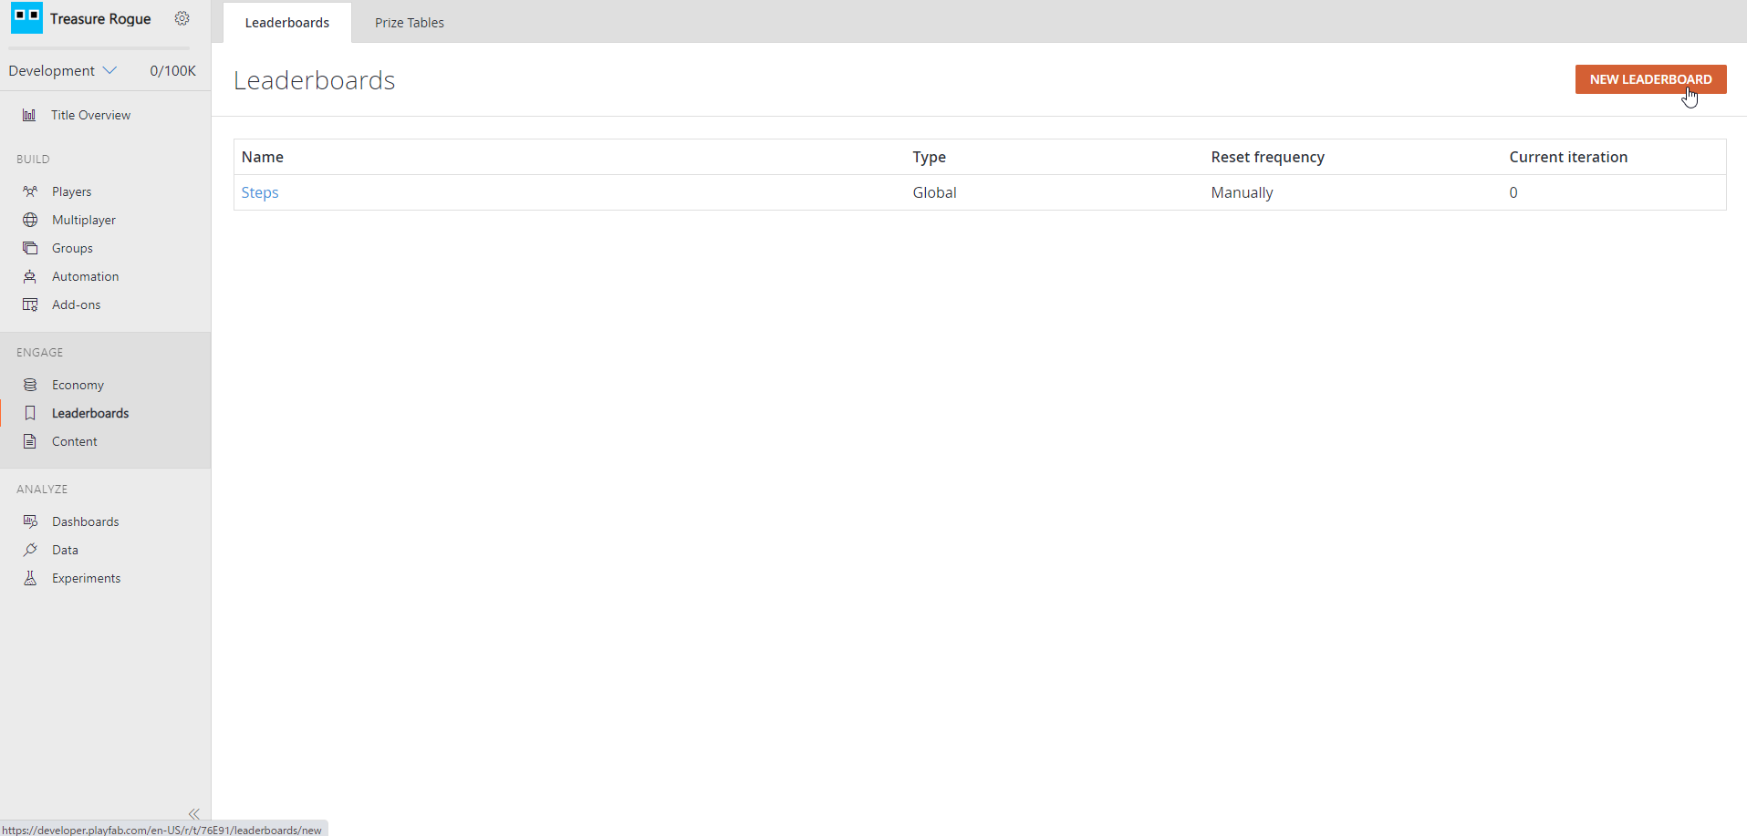This screenshot has width=1747, height=836.
Task: Click the Treasure Rogue title logo icon
Action: point(26,17)
